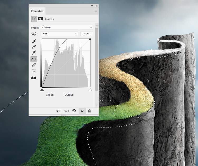Select the middle curve control point
Image resolution: width=198 pixels, height=166 pixels.
(60, 48)
